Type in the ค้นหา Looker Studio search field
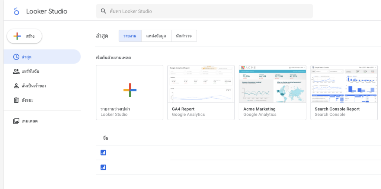This screenshot has height=189, width=381. [x=208, y=11]
